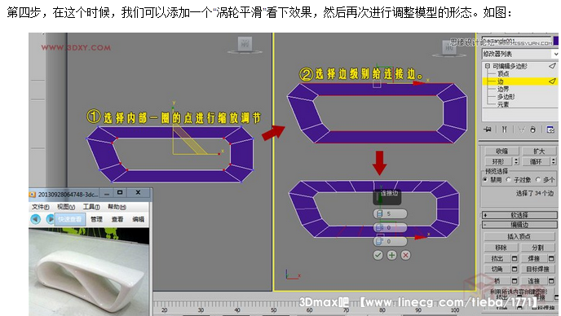Click 循环 spinner arrows
561x316 pixels.
point(554,161)
